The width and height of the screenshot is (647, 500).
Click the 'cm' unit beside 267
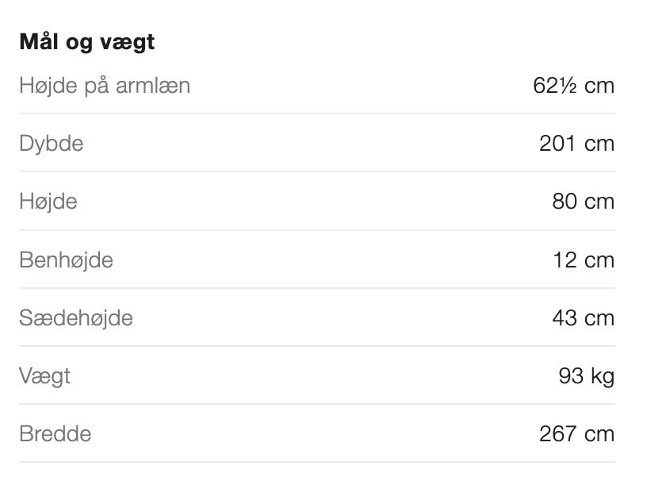point(599,434)
